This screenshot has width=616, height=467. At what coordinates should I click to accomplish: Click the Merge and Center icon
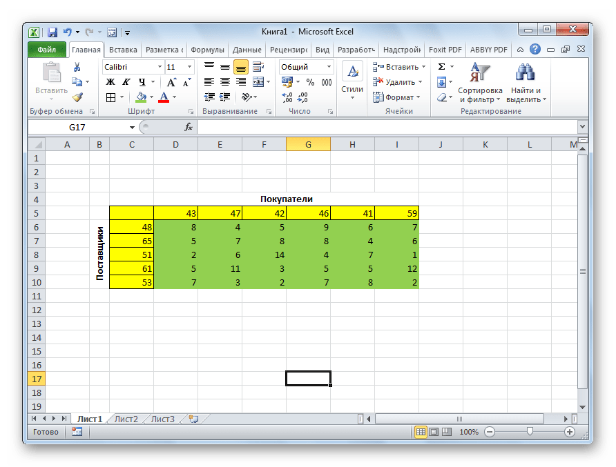(258, 82)
